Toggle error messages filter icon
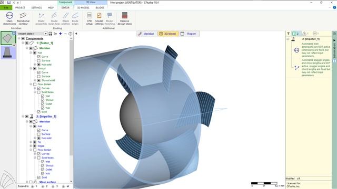This screenshot has height=189, width=337. coord(315,34)
